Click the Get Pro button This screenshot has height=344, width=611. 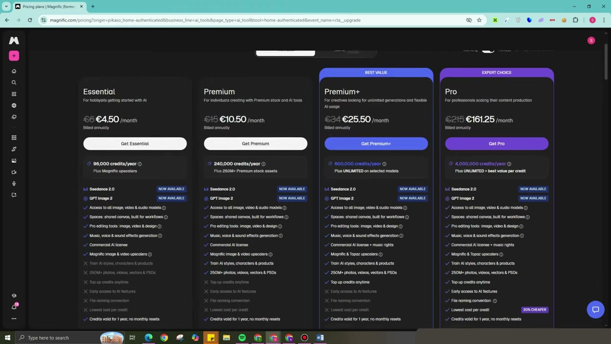(x=496, y=143)
